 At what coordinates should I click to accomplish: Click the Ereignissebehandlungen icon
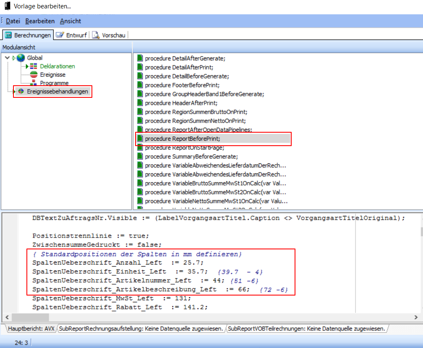[x=21, y=92]
